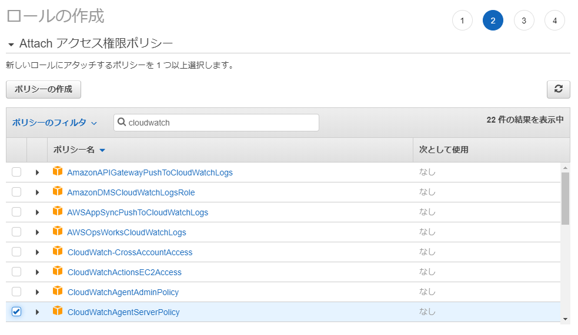Viewport: 578px width, 335px height.
Task: Click policy icon beside CloudWatchAgentAdminPolicy
Action: (x=58, y=291)
